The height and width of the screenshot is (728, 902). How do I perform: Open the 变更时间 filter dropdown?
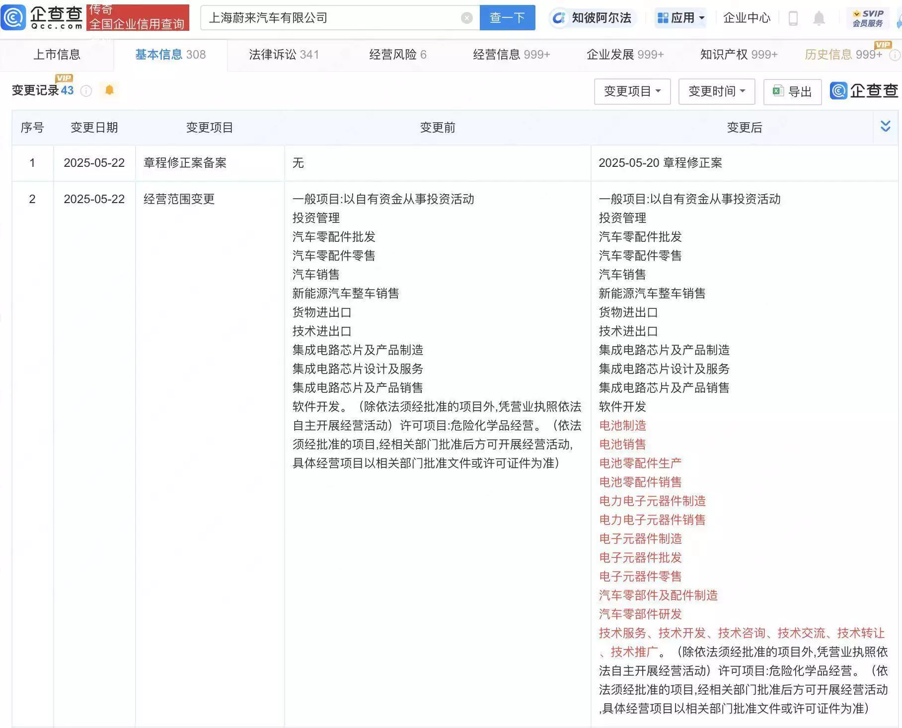tap(716, 91)
